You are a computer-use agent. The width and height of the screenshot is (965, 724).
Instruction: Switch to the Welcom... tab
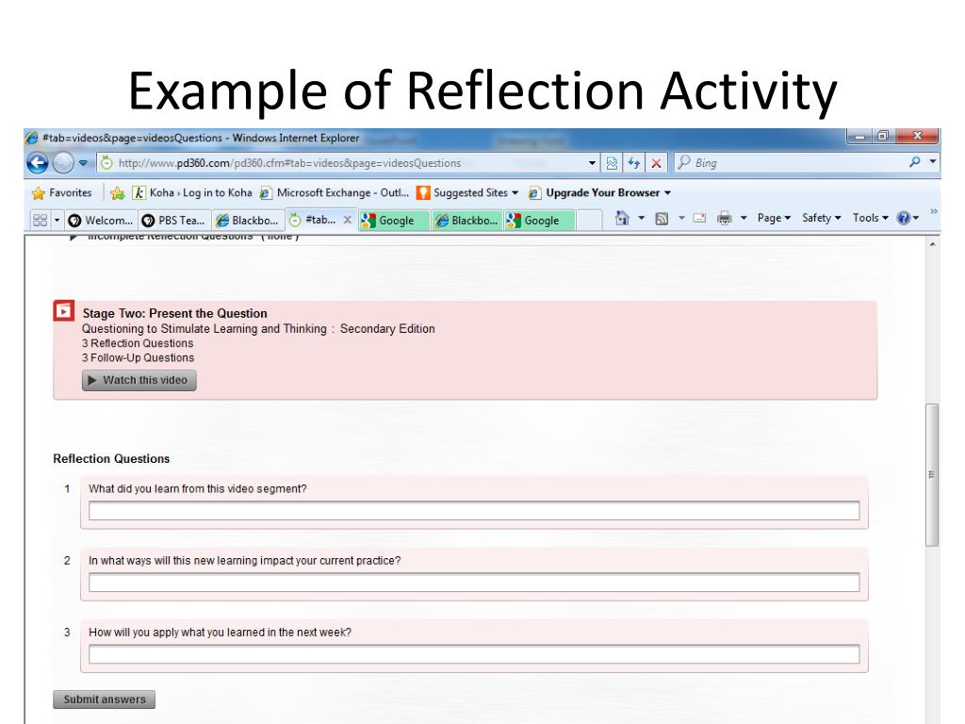click(x=100, y=221)
